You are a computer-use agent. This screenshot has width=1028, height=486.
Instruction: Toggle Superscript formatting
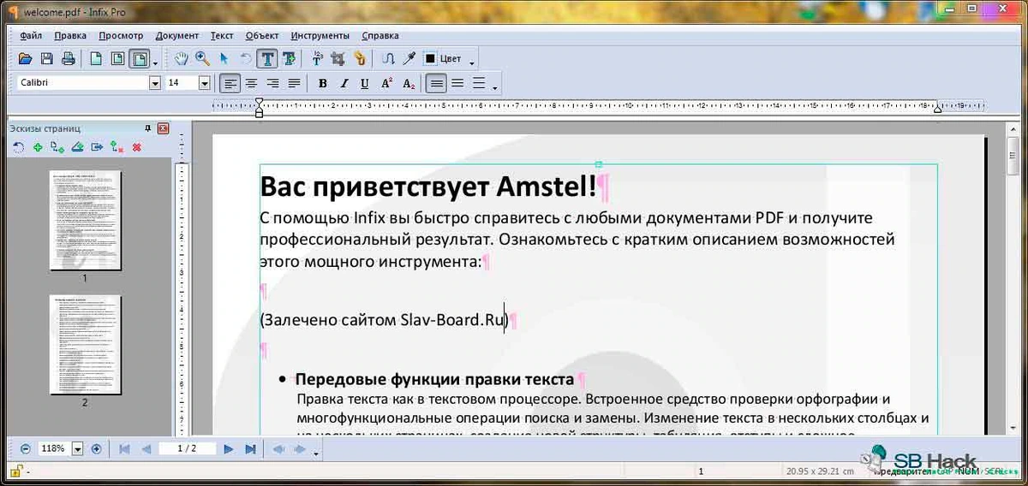click(x=387, y=83)
